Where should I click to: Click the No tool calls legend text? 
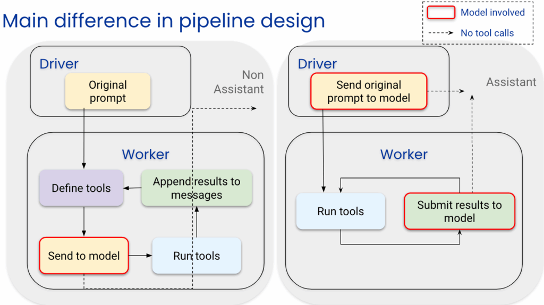click(487, 33)
